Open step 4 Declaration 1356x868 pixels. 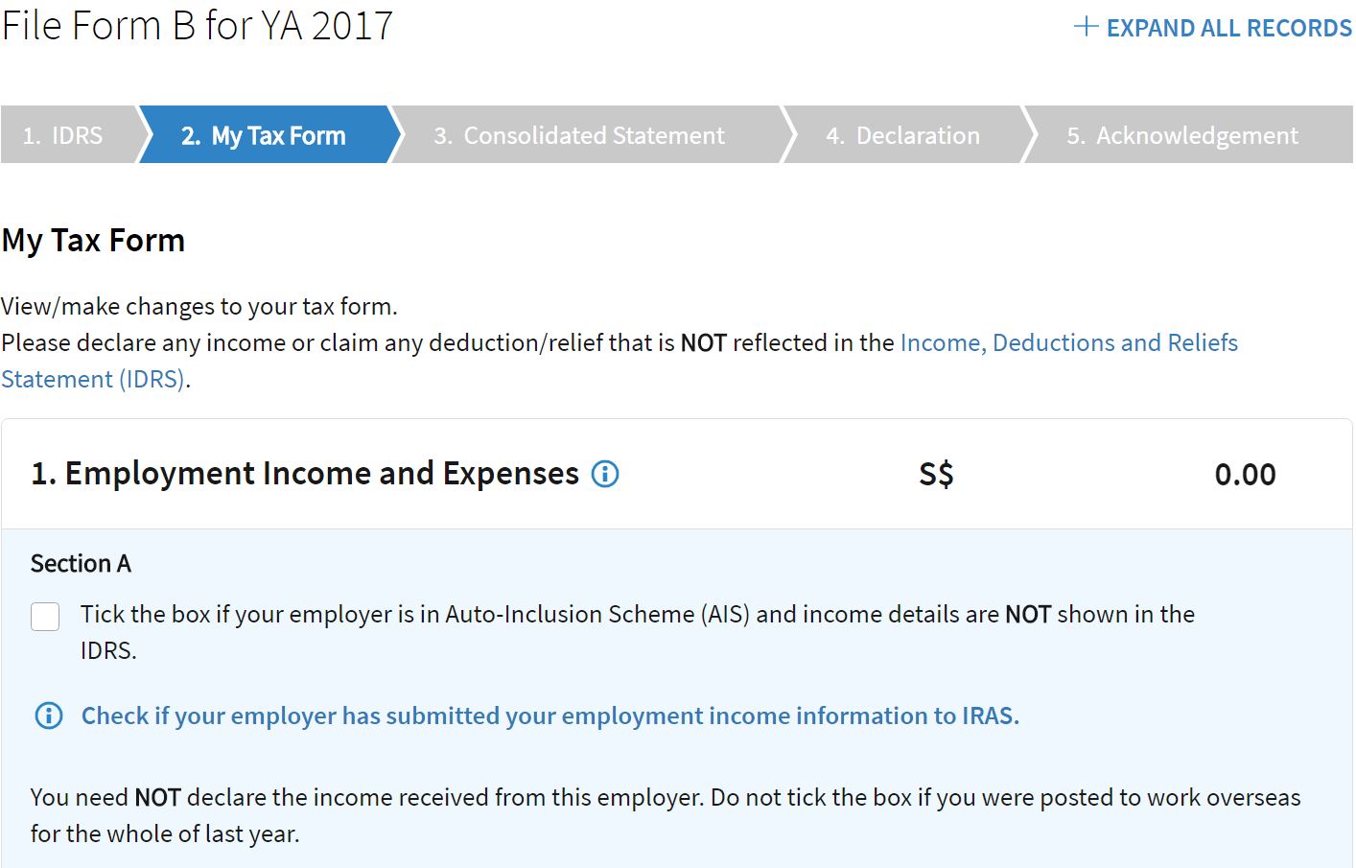(902, 135)
